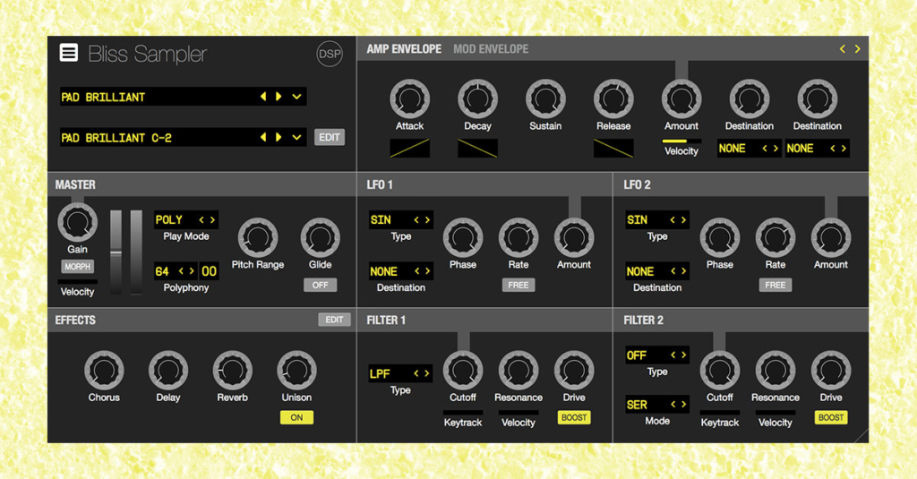This screenshot has width=917, height=479.
Task: Click the Decay curve shape display
Action: pos(477,148)
